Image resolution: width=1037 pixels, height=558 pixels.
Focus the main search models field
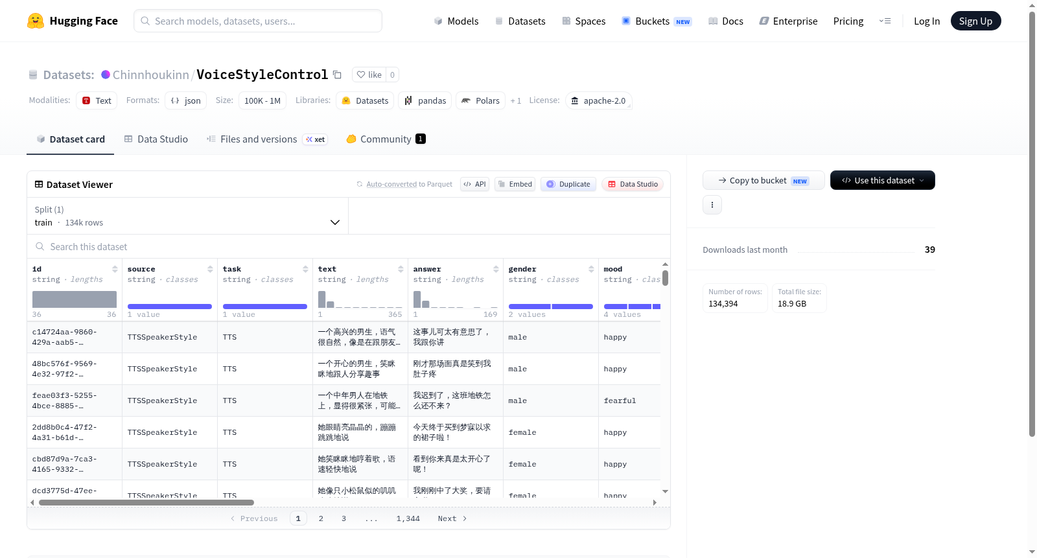[x=258, y=21]
